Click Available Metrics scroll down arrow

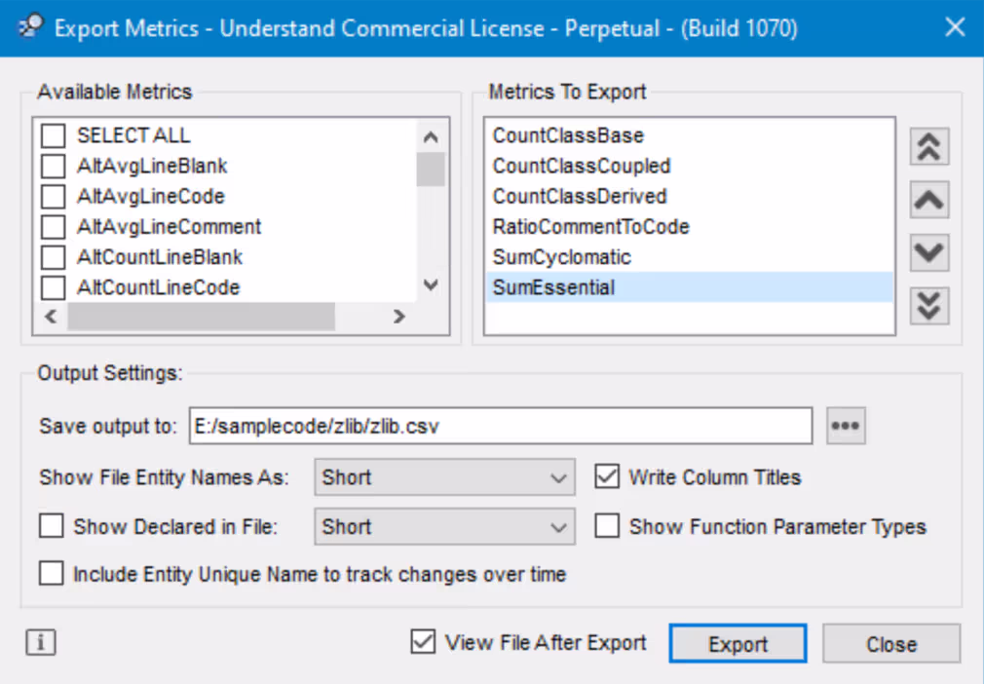431,285
